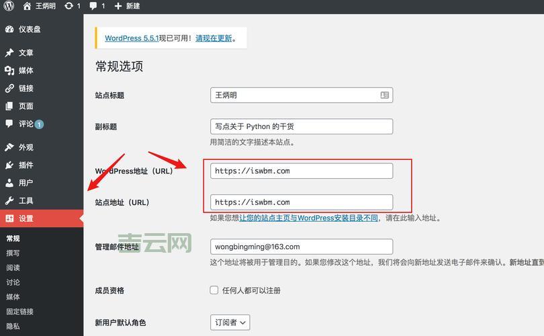Open 让您的站点主页与WordPress安装目录不同 link
This screenshot has width=544, height=336.
click(x=308, y=218)
